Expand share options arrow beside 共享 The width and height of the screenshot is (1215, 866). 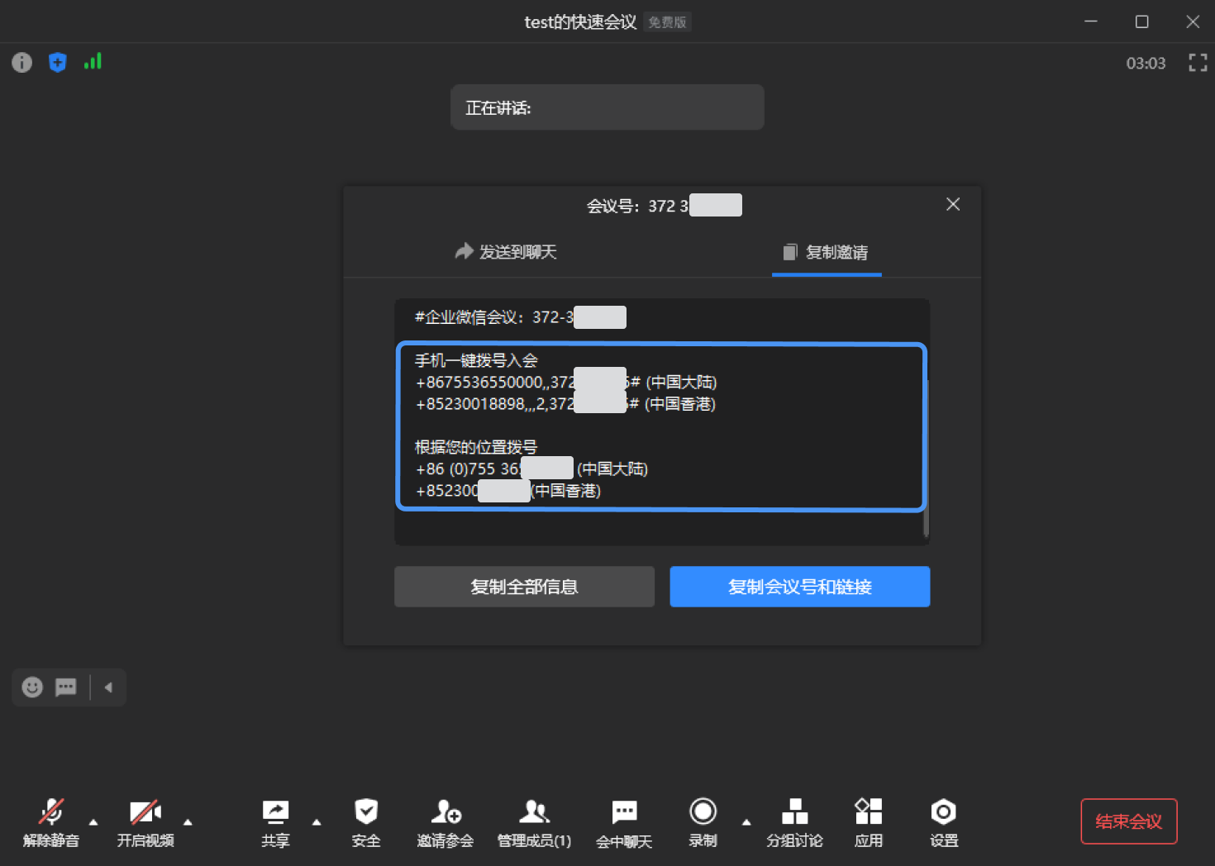(x=317, y=822)
